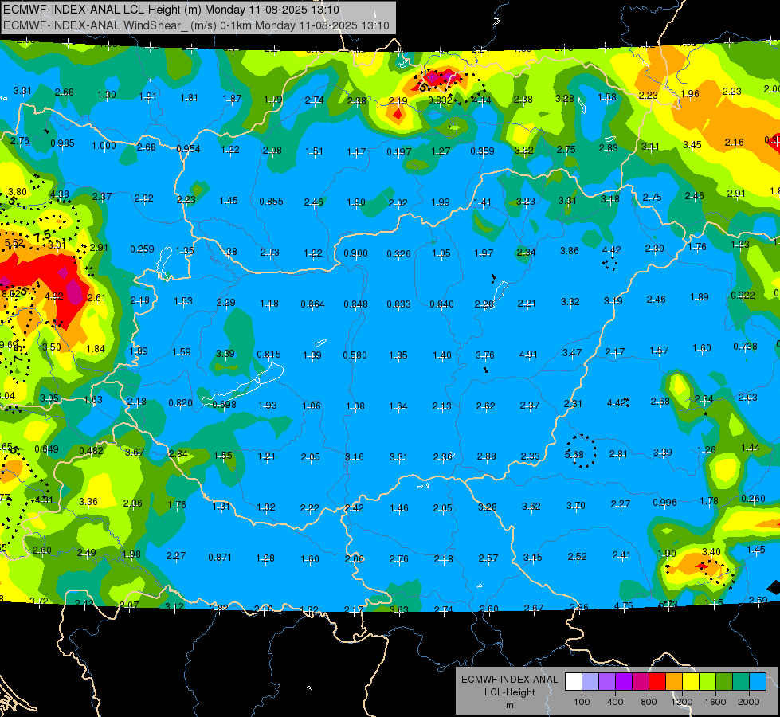Select the grid value 3.16
780x717 pixels.
click(x=355, y=456)
